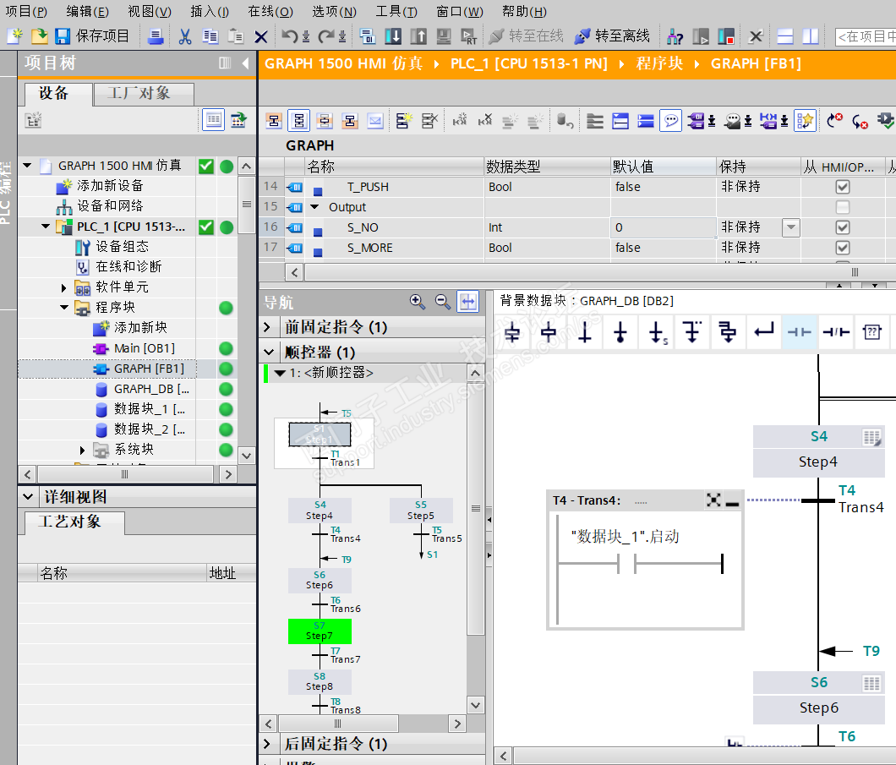Select Main [OB1] in tree
Screen dimensions: 896x765
tap(144, 348)
